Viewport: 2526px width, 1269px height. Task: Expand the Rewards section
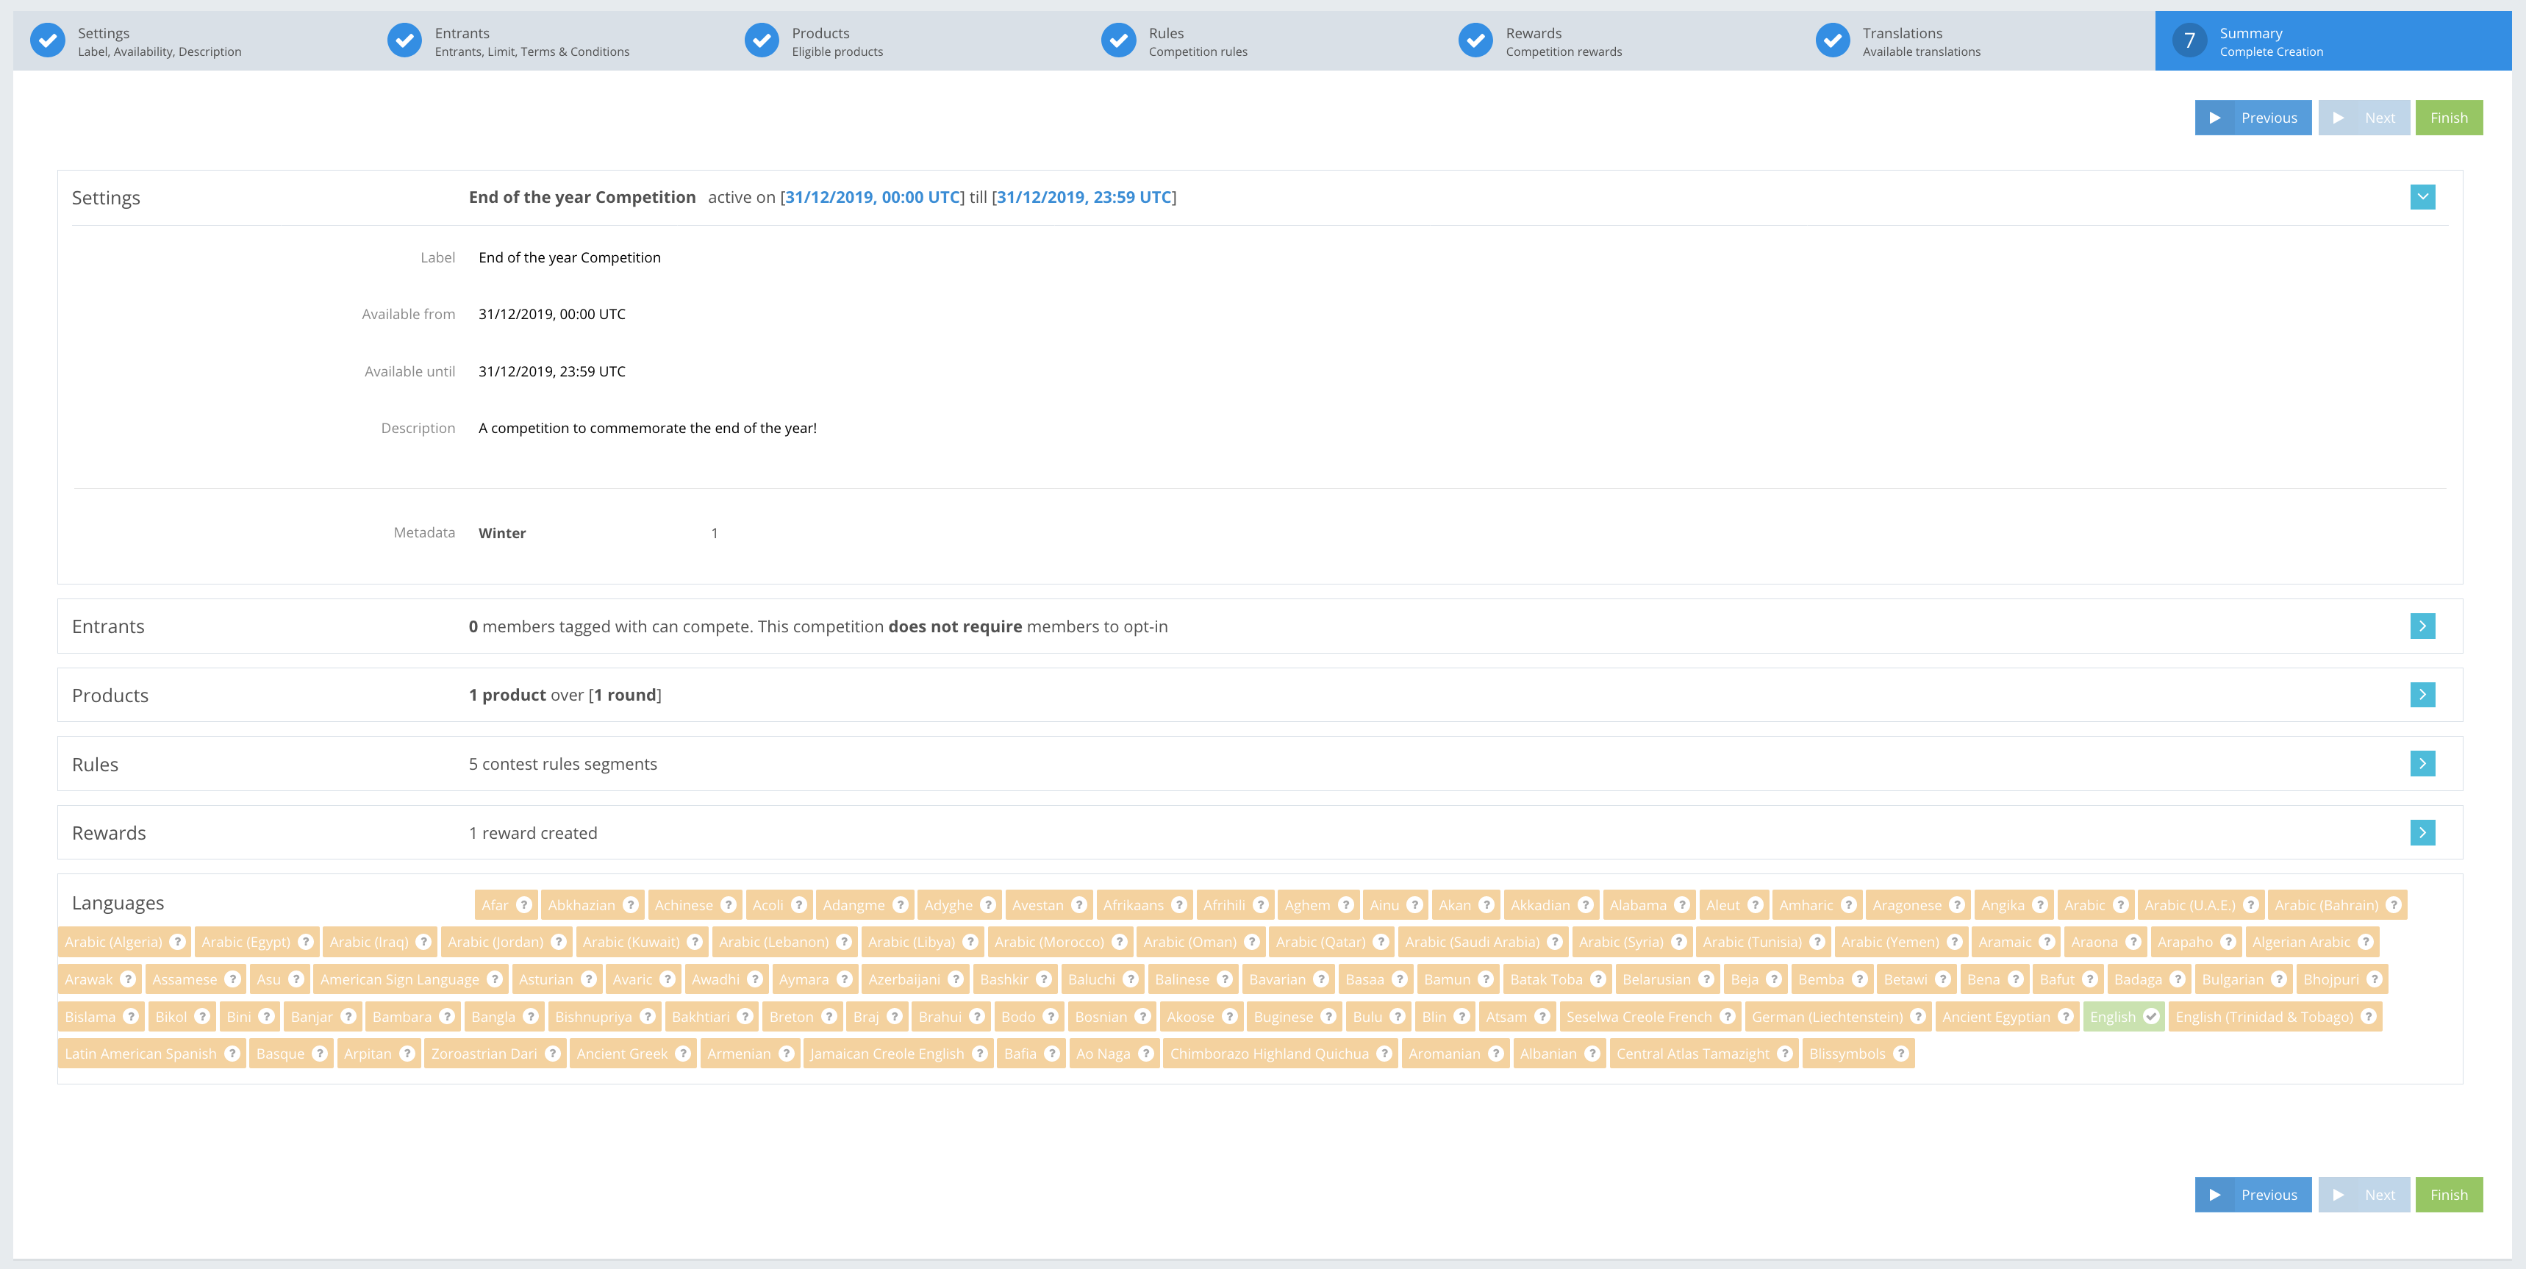2422,832
